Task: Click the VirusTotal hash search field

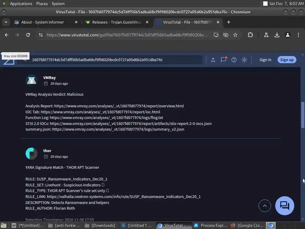Action: point(110,60)
